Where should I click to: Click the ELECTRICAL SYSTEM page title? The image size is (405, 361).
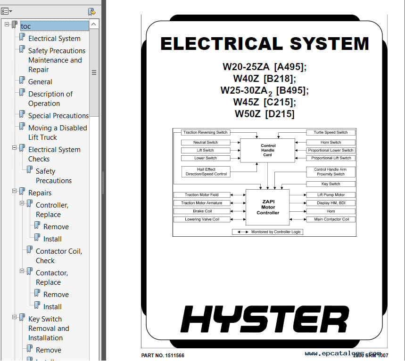[x=264, y=44]
